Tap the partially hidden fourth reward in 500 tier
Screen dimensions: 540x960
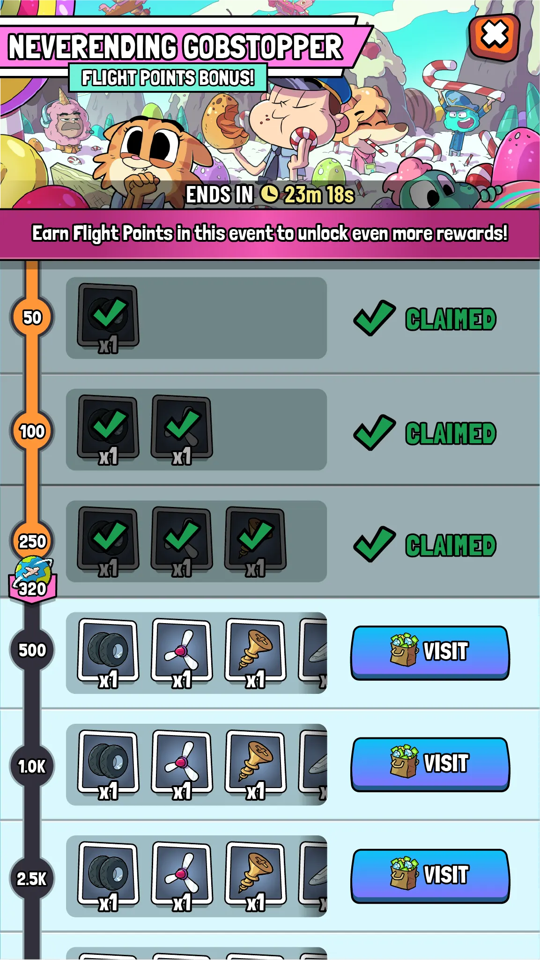(313, 651)
